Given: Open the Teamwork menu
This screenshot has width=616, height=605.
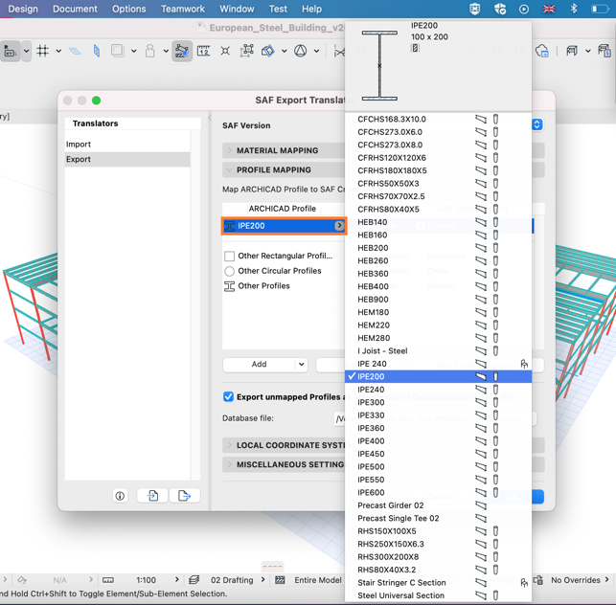Looking at the screenshot, I should [183, 9].
